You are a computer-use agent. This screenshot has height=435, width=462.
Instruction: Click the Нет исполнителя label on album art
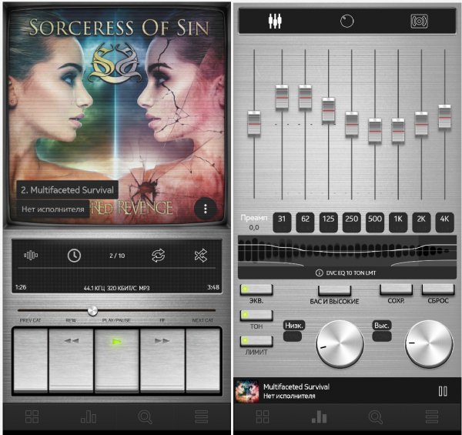click(x=53, y=209)
